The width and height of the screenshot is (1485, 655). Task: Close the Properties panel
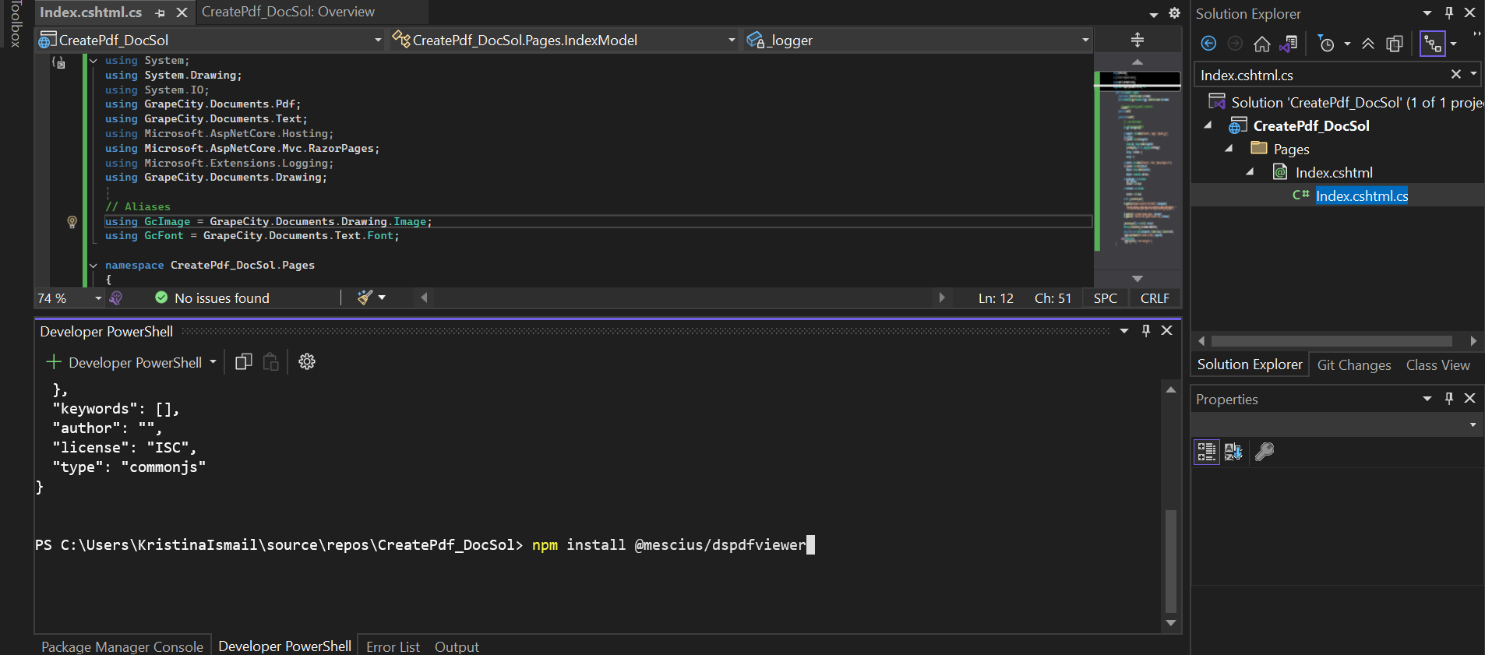pyautogui.click(x=1470, y=398)
